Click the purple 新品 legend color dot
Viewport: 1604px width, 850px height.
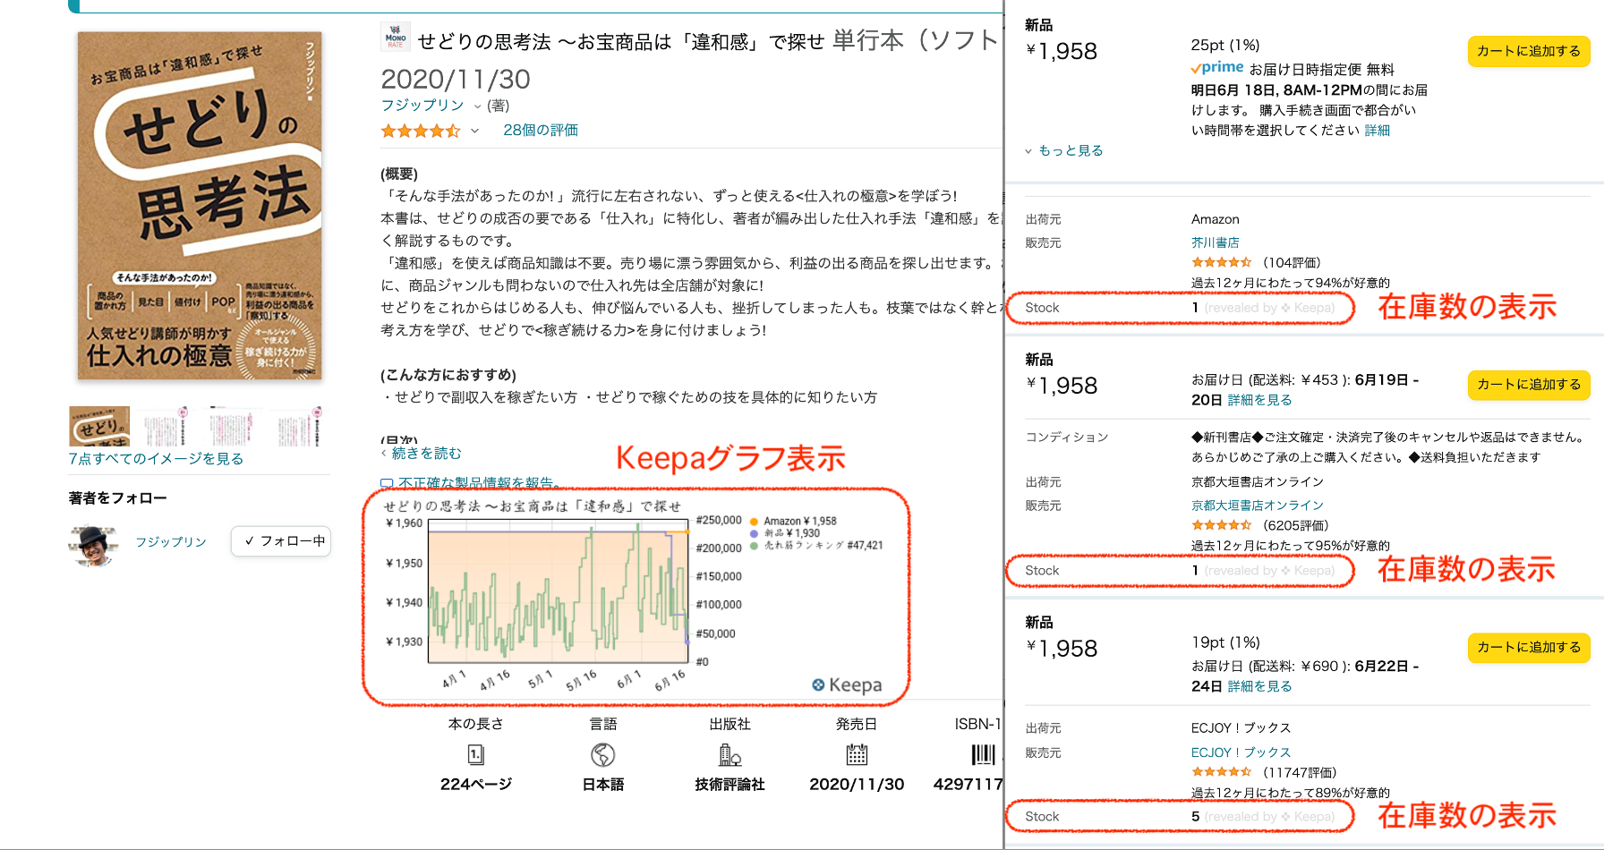[x=755, y=533]
